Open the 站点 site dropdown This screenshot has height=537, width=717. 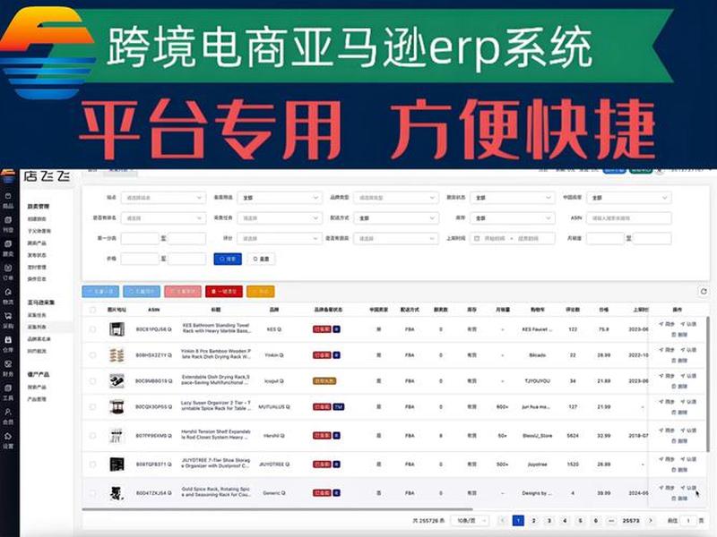[x=163, y=198]
